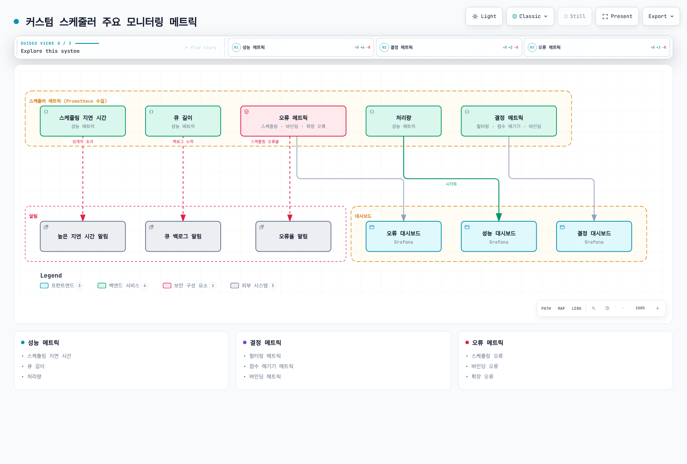
Task: Zoom out with the minus icon
Action: [x=623, y=308]
